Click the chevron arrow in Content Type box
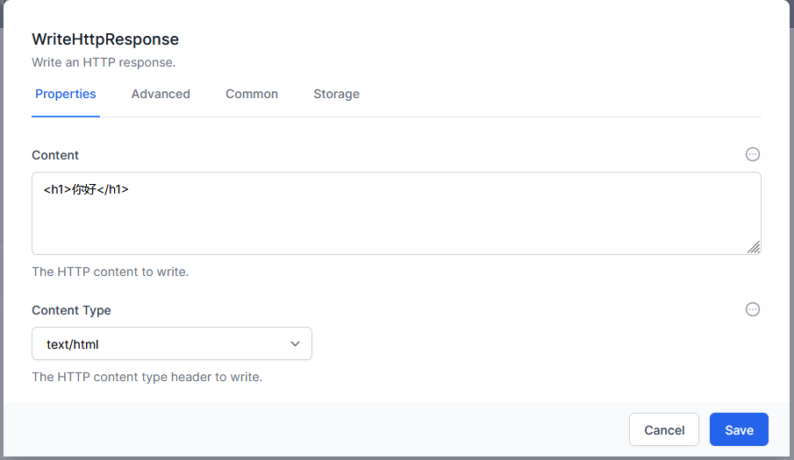794x460 pixels. [x=295, y=343]
